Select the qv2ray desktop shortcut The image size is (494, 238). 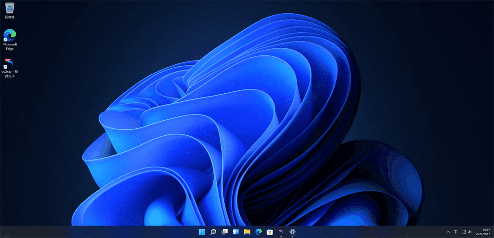click(x=9, y=63)
